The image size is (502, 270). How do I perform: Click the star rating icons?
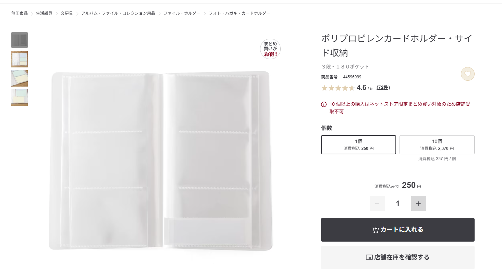click(x=338, y=88)
